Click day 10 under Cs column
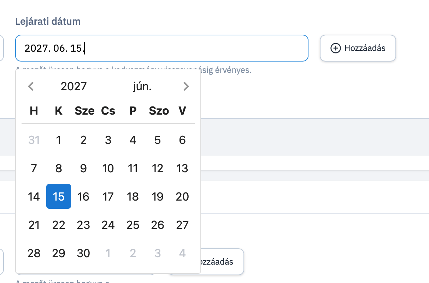 click(x=108, y=168)
